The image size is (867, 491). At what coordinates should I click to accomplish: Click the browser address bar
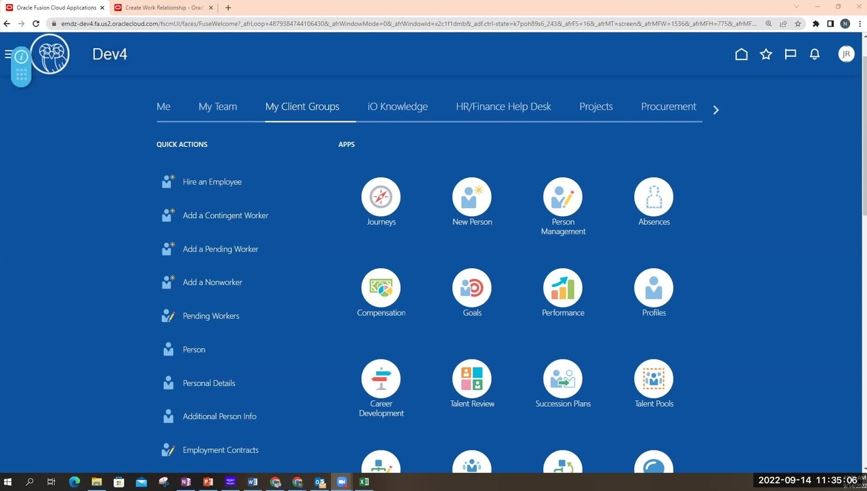pos(406,24)
